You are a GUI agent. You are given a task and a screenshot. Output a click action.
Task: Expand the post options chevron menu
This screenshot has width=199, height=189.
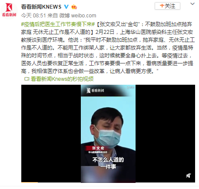tap(192, 4)
